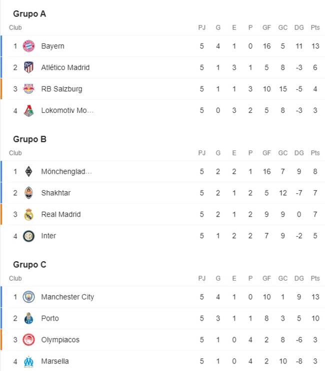Click the Bayern club crest icon
The image size is (325, 371).
(x=28, y=46)
